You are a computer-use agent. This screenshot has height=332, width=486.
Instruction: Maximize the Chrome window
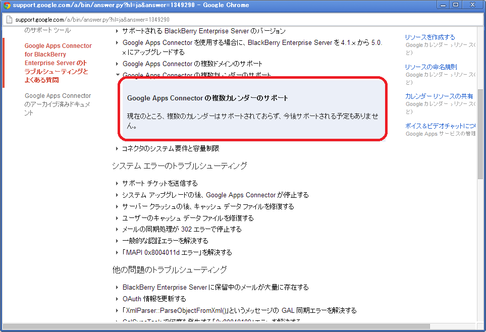coord(456,5)
